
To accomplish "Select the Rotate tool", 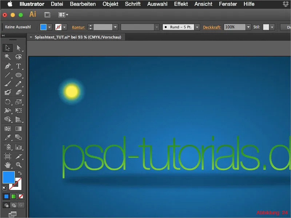I will click(8, 102).
